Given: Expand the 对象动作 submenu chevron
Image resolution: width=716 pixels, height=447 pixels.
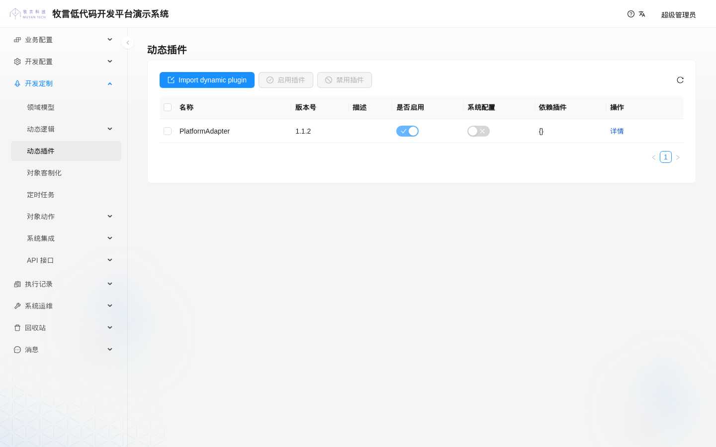Looking at the screenshot, I should click(x=110, y=217).
